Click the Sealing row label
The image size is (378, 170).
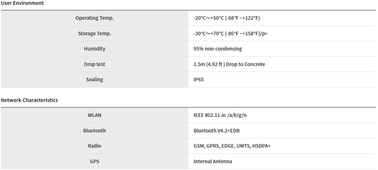(x=94, y=79)
